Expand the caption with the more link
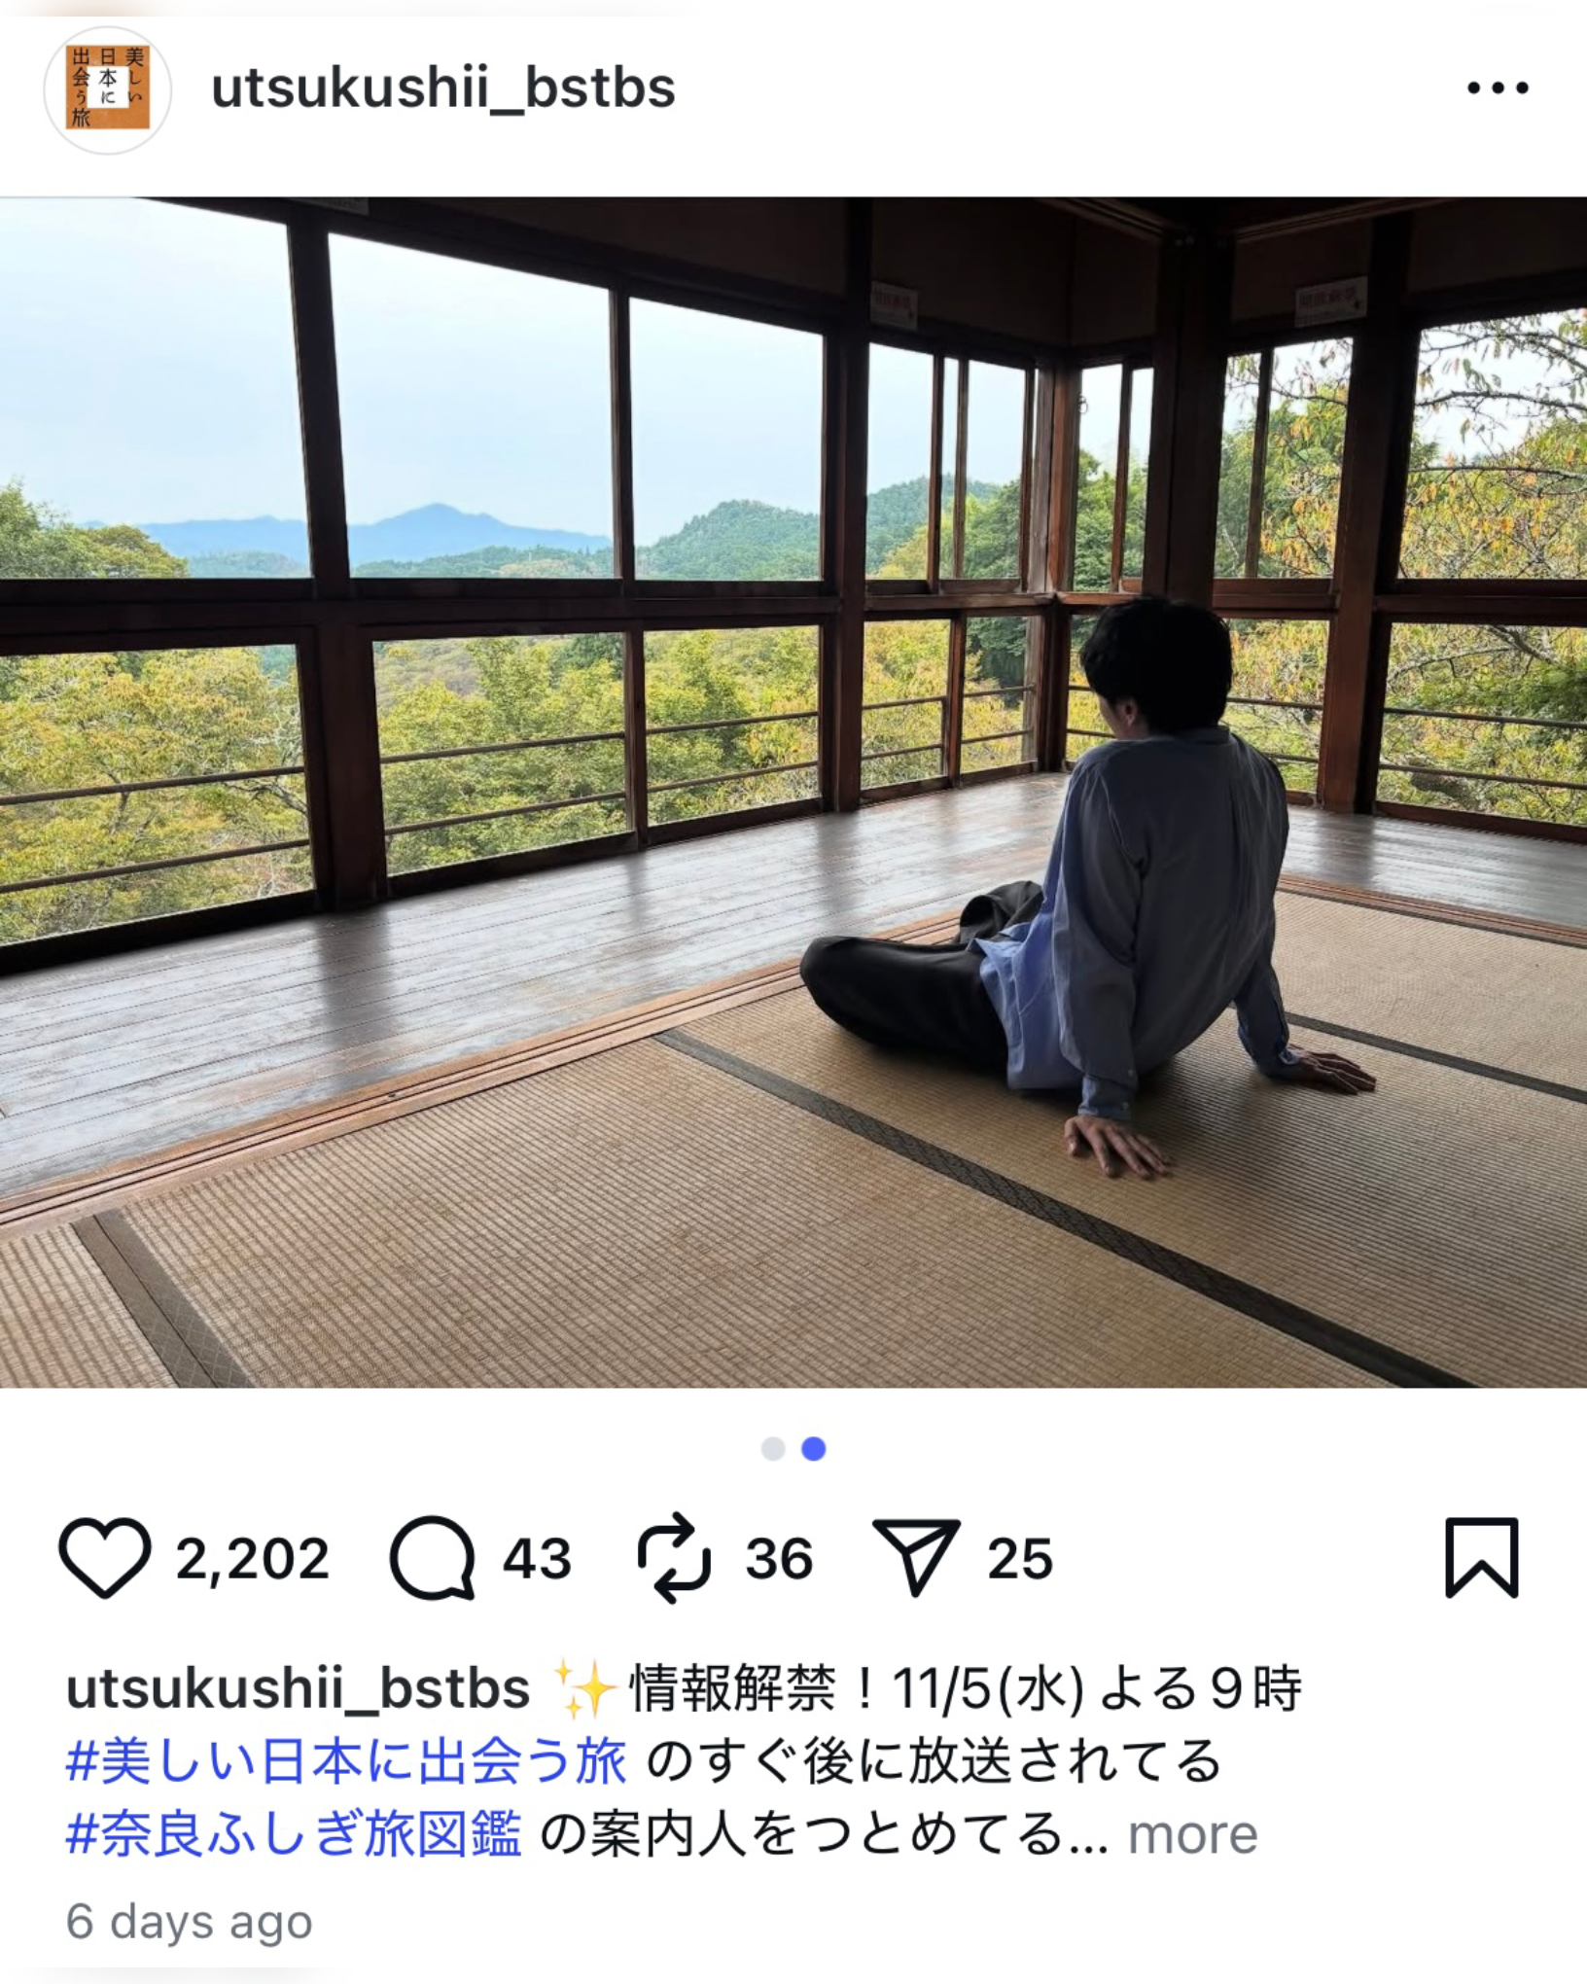The height and width of the screenshot is (1984, 1587). point(1192,1835)
